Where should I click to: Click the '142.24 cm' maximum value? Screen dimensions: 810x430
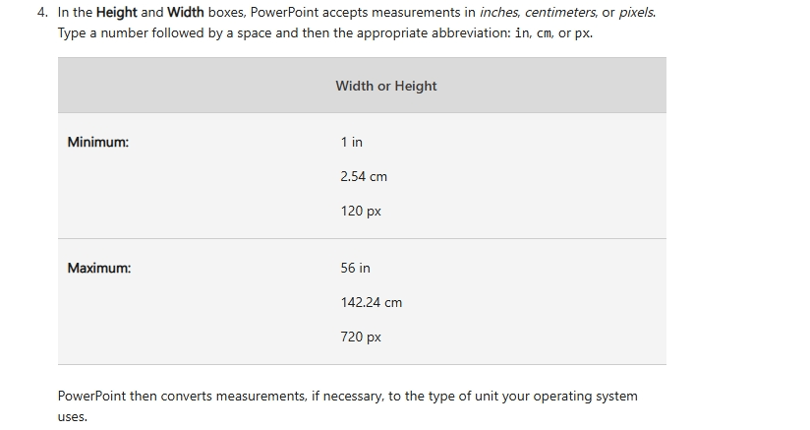(x=371, y=303)
